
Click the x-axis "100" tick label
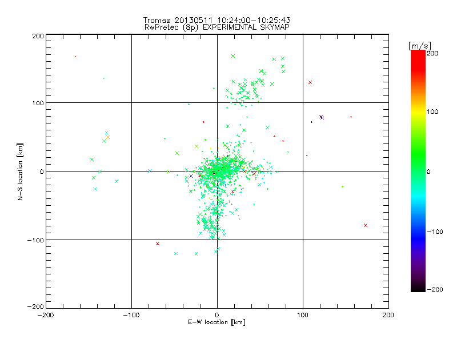[x=303, y=315]
